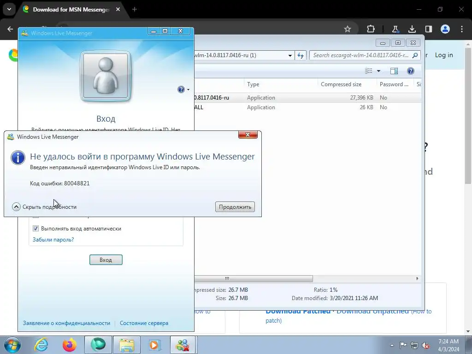Click network tray icon
The height and width of the screenshot is (354, 472).
(x=414, y=345)
